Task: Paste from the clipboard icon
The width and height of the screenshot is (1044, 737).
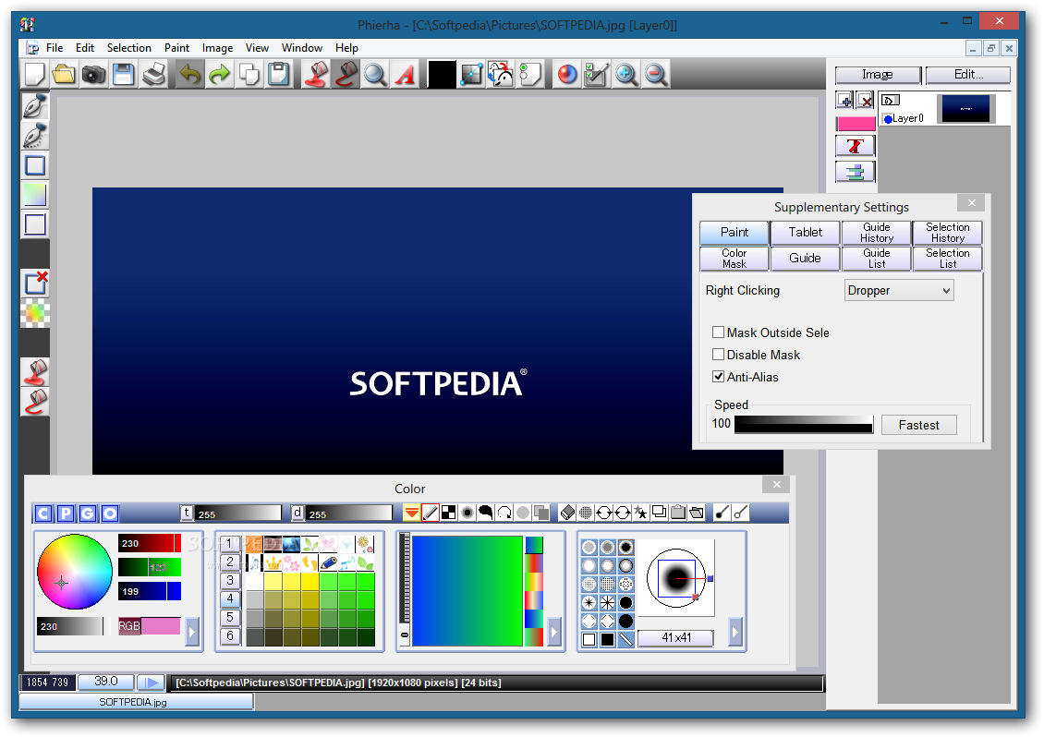Action: click(x=279, y=75)
